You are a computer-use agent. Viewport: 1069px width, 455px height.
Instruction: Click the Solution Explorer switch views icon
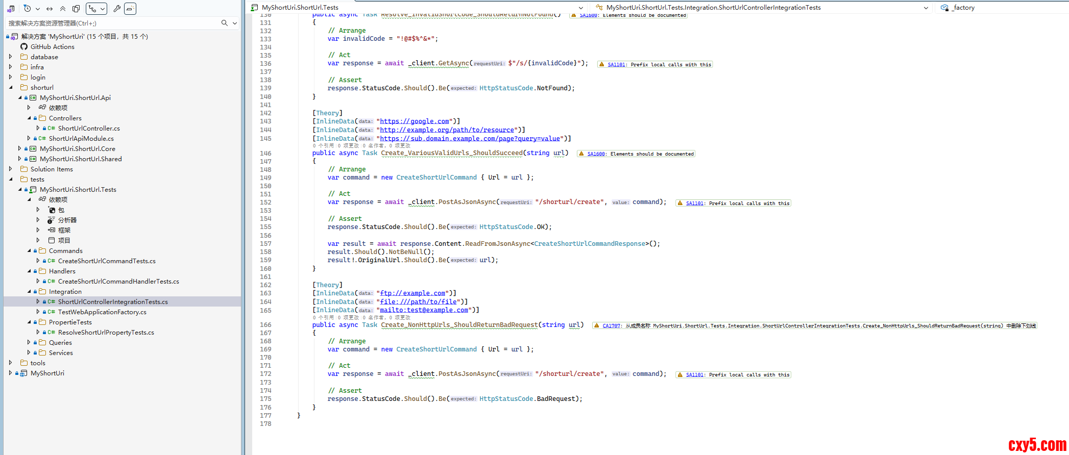(x=11, y=9)
